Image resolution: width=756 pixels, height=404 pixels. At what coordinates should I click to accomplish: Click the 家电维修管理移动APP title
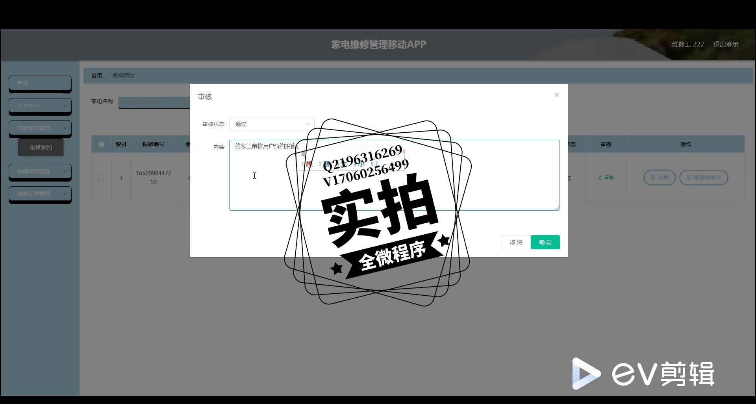tap(378, 44)
